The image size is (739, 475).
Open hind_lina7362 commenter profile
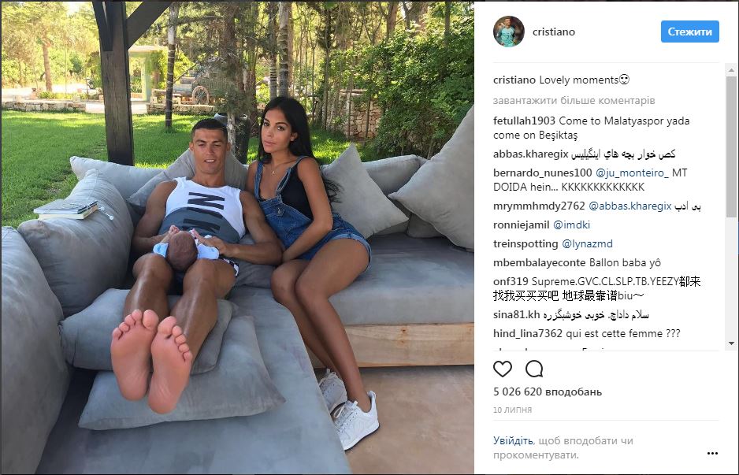(528, 334)
